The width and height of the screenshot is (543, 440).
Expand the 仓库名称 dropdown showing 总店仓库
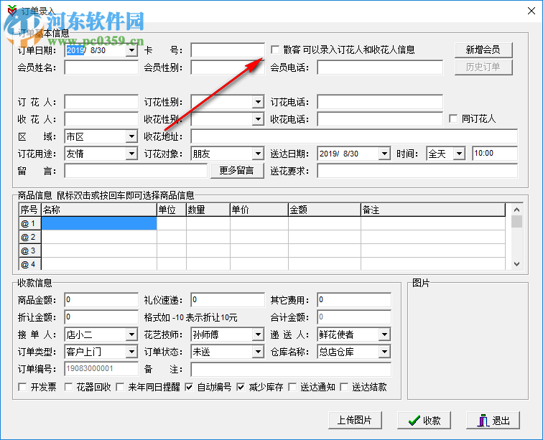384,352
